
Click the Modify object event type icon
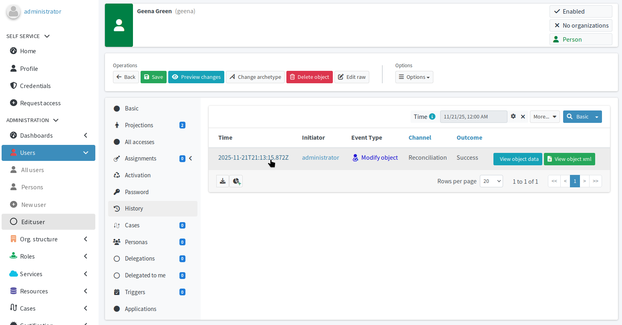(355, 157)
